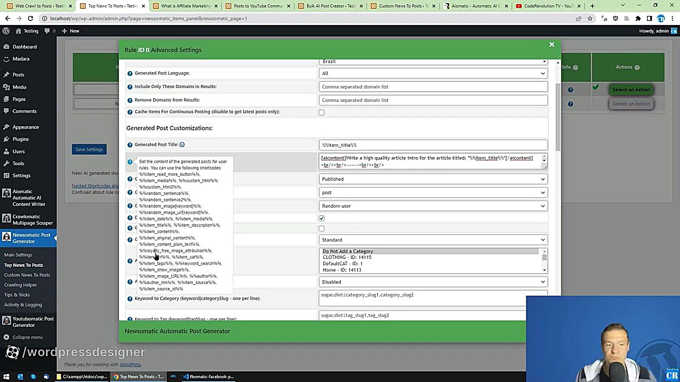Open Top News To Posts submenu item
The width and height of the screenshot is (680, 382).
pyautogui.click(x=23, y=265)
